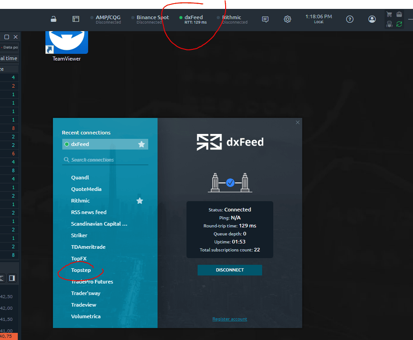This screenshot has height=340, width=413.
Task: Select QuoteMedia in connections list
Action: (86, 189)
